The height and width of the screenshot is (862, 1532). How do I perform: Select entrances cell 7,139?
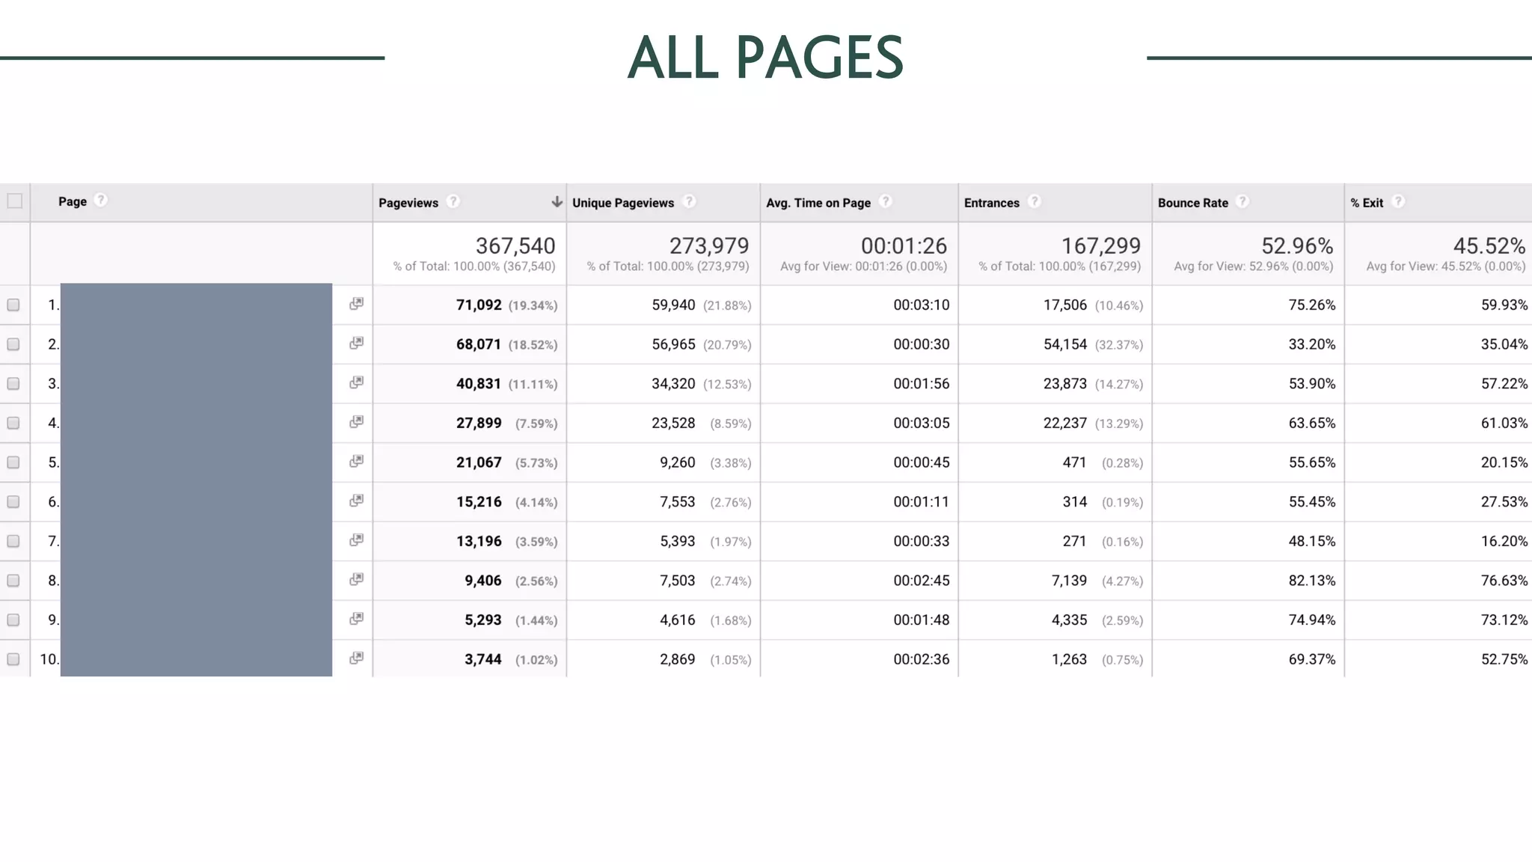pos(1069,581)
